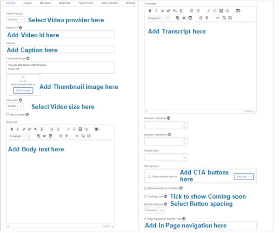Screen dimensions: 279x233
Task: Insert table from Body text toolbar
Action: click(97, 129)
